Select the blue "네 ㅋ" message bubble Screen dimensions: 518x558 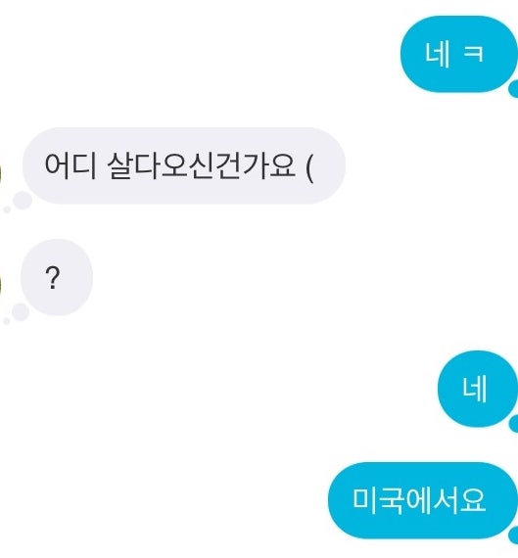tap(458, 54)
